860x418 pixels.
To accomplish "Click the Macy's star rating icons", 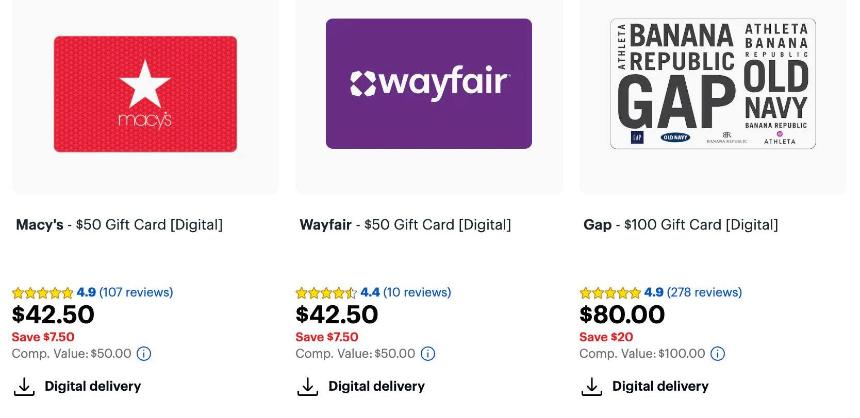I will (x=43, y=293).
